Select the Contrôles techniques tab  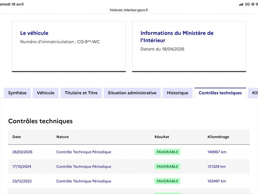pos(220,93)
